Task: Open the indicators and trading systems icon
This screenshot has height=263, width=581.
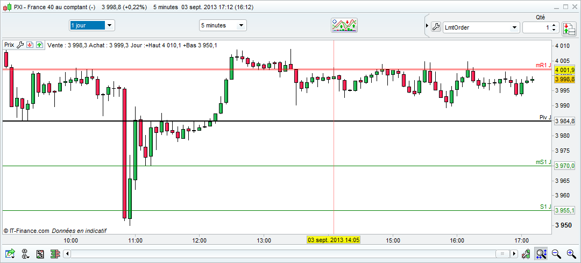Action: (x=344, y=26)
